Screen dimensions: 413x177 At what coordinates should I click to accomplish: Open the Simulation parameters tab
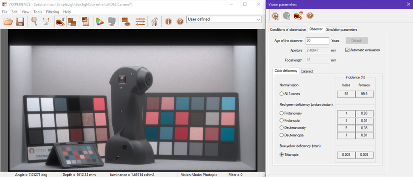pyautogui.click(x=342, y=29)
